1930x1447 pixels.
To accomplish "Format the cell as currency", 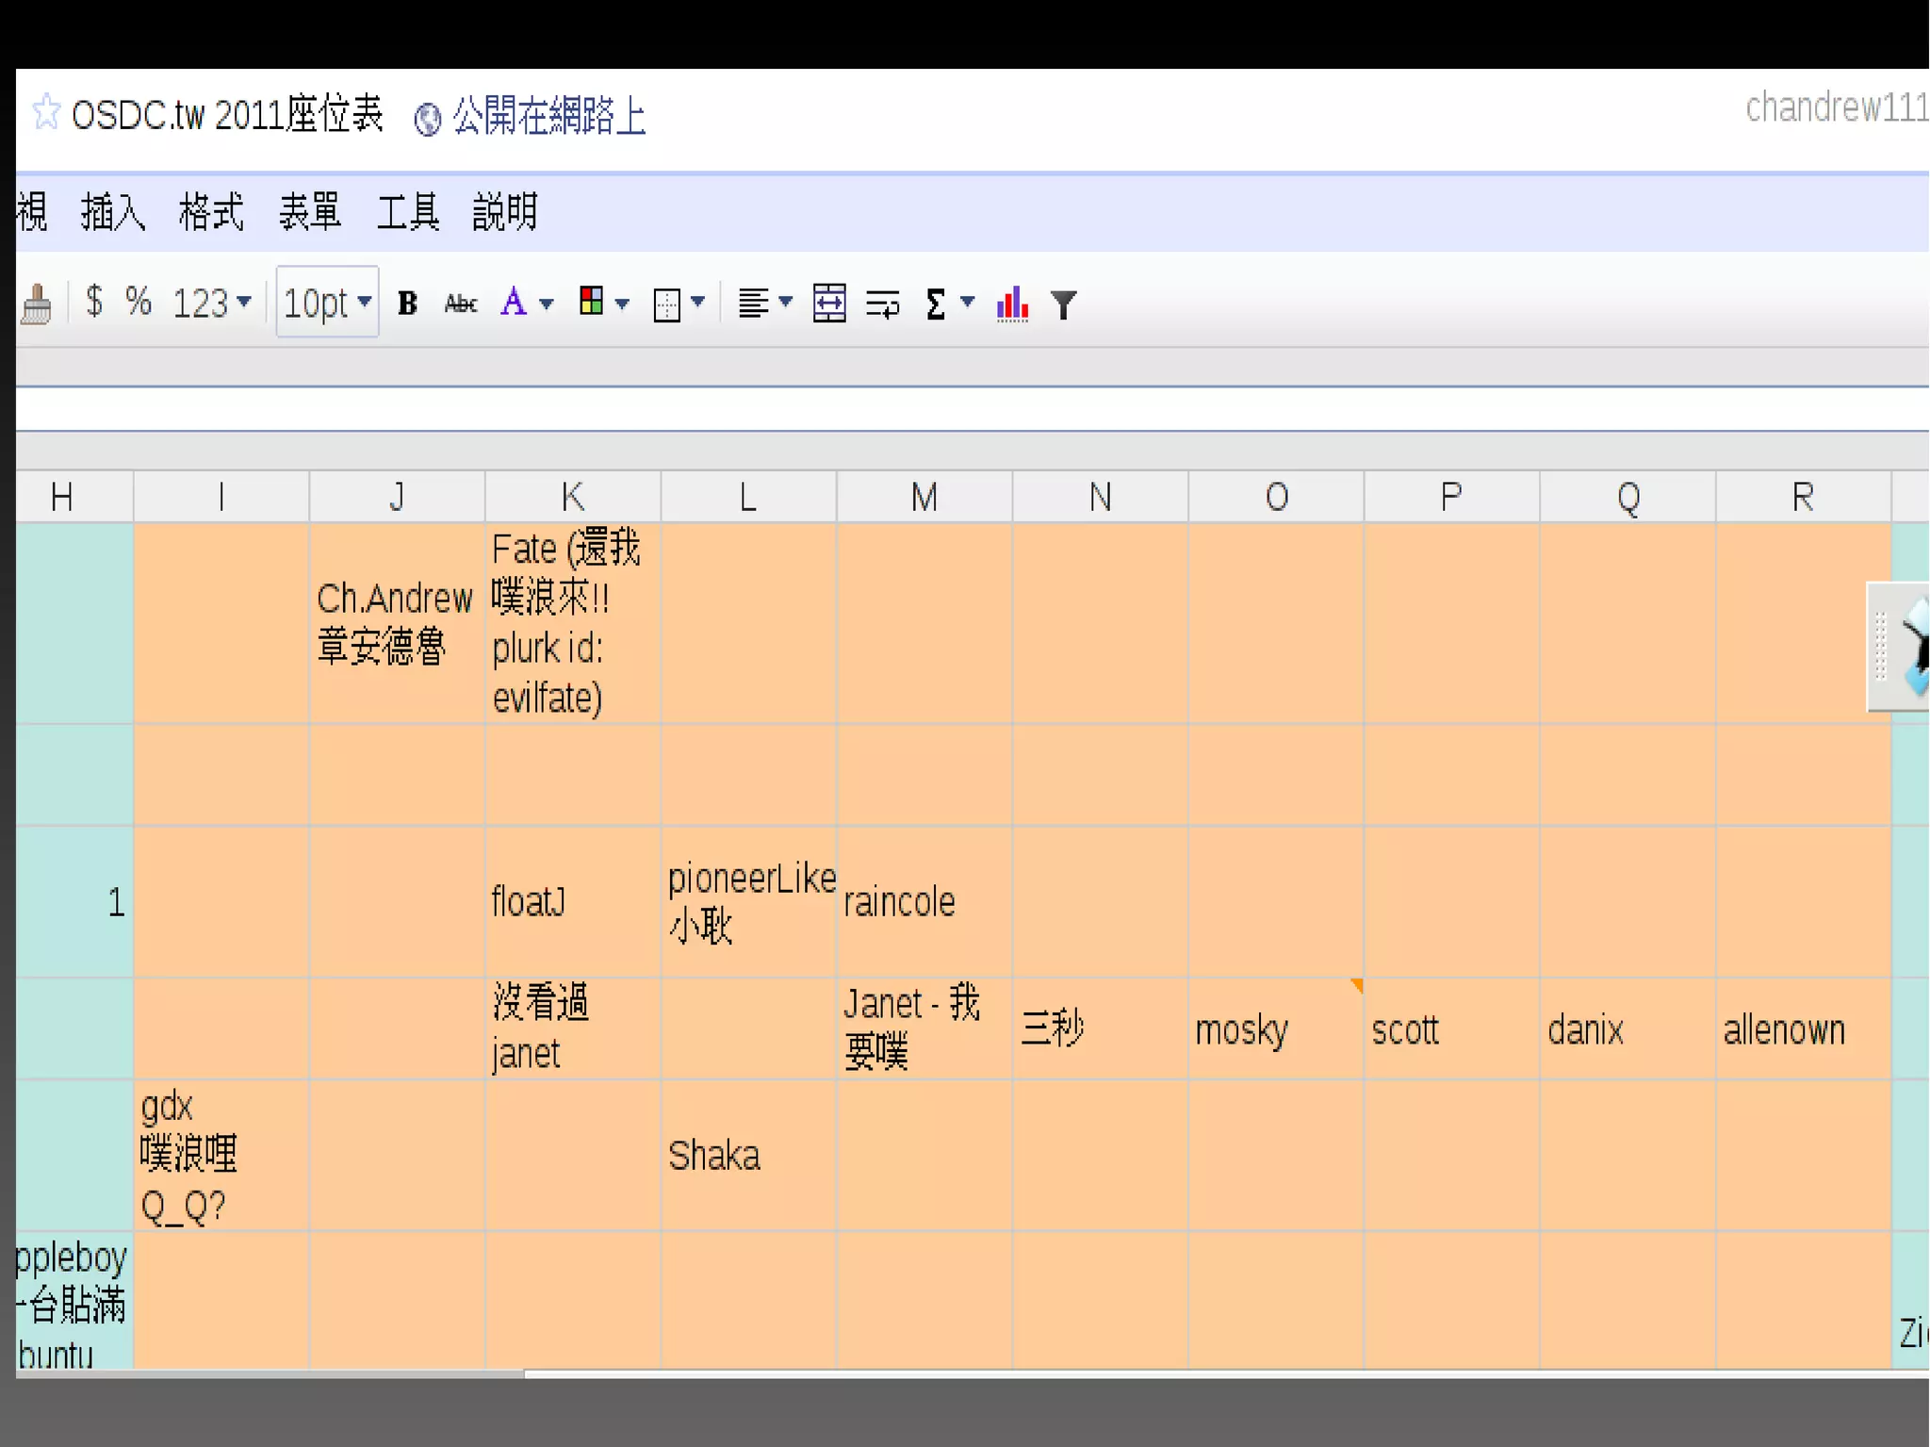I will point(93,303).
